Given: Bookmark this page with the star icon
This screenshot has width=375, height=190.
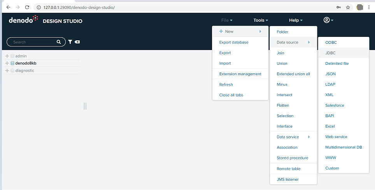Looking at the screenshot, I should point(348,7).
